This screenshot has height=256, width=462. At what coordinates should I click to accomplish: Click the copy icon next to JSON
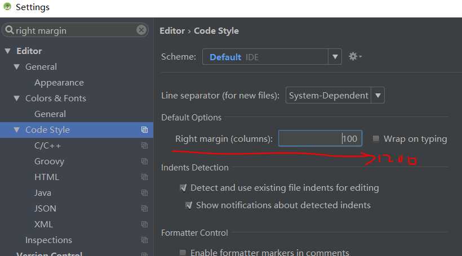click(144, 208)
